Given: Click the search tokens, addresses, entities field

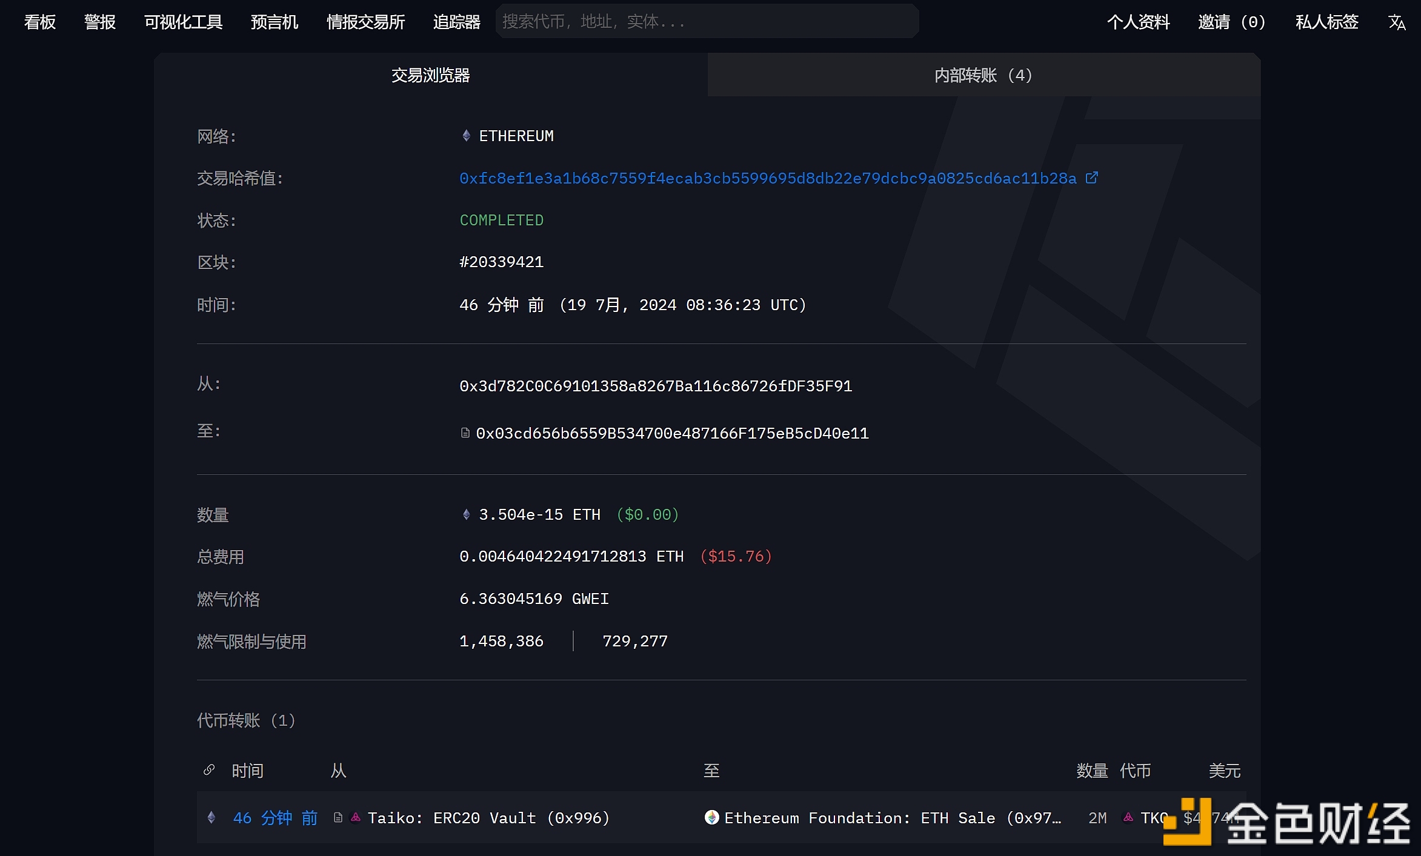Looking at the screenshot, I should [707, 21].
